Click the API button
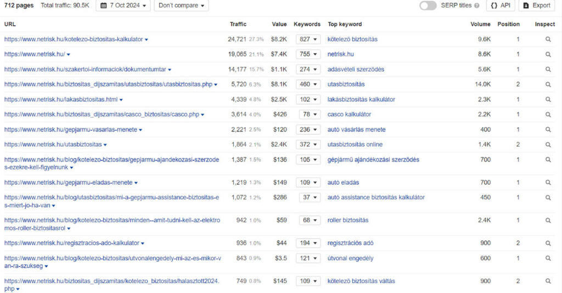 pos(501,5)
